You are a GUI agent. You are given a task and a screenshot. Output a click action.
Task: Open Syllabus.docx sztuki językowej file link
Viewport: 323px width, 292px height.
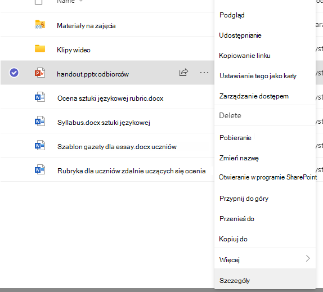click(104, 123)
